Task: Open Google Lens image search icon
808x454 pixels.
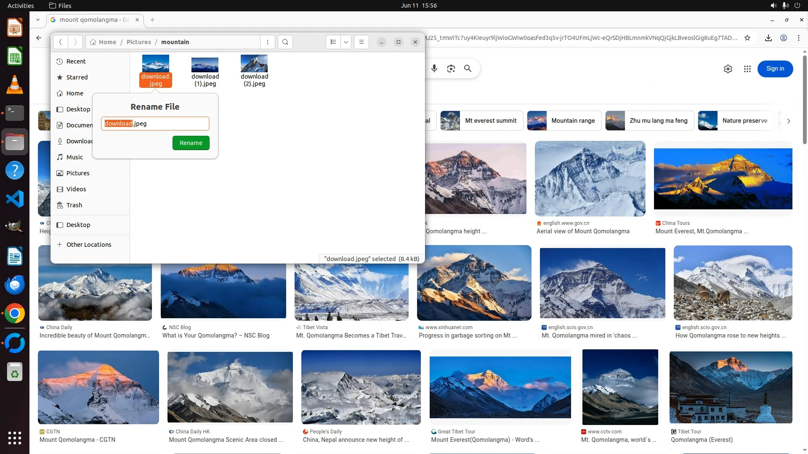Action: [x=451, y=69]
